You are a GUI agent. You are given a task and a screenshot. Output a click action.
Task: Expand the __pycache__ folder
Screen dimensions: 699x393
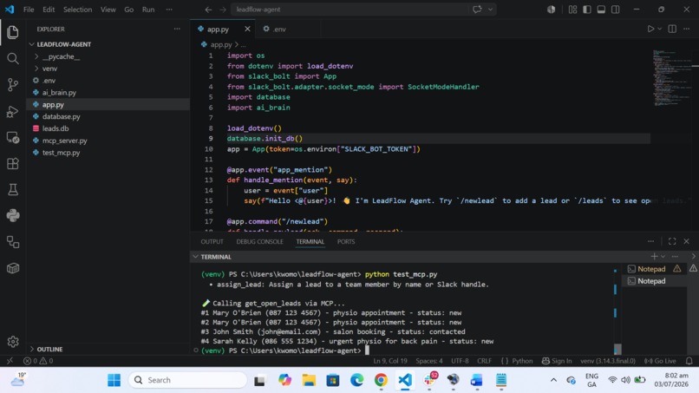coord(36,56)
